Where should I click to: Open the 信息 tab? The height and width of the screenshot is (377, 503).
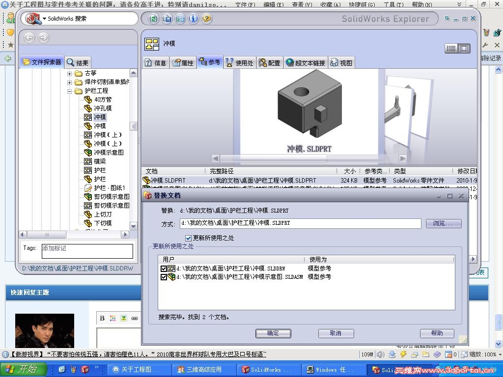pyautogui.click(x=156, y=63)
